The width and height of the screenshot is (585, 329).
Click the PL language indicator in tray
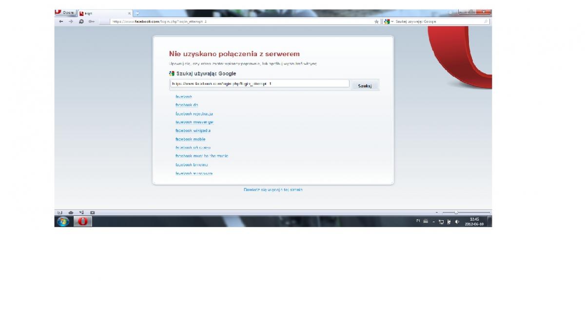(418, 221)
